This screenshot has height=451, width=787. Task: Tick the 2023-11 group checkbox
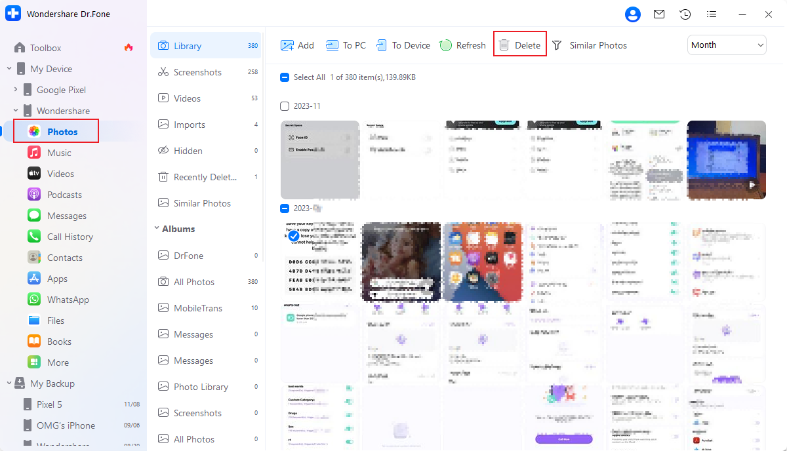click(x=284, y=106)
